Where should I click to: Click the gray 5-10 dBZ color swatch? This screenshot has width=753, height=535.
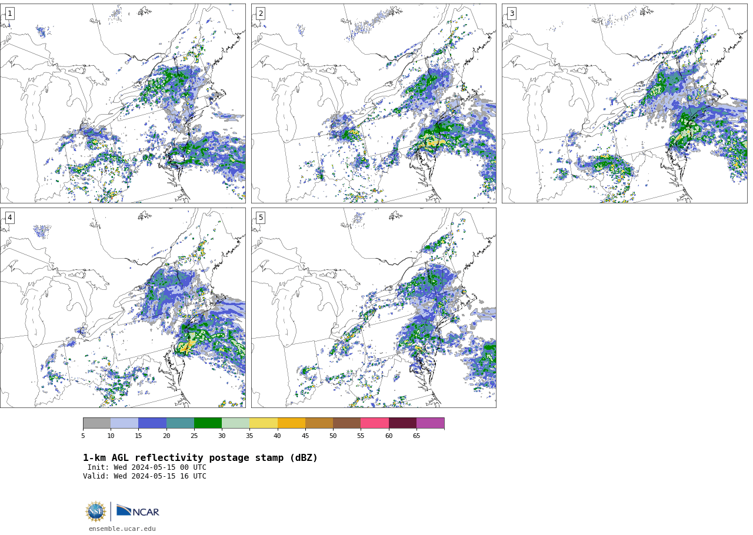tap(96, 423)
